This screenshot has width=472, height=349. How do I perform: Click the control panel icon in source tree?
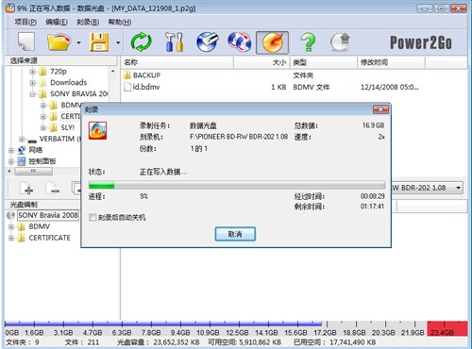[22, 161]
